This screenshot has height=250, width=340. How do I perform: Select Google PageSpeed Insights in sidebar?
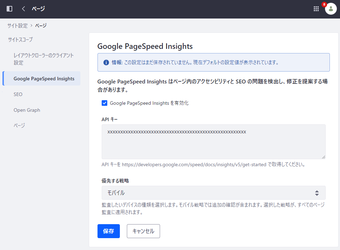[44, 79]
